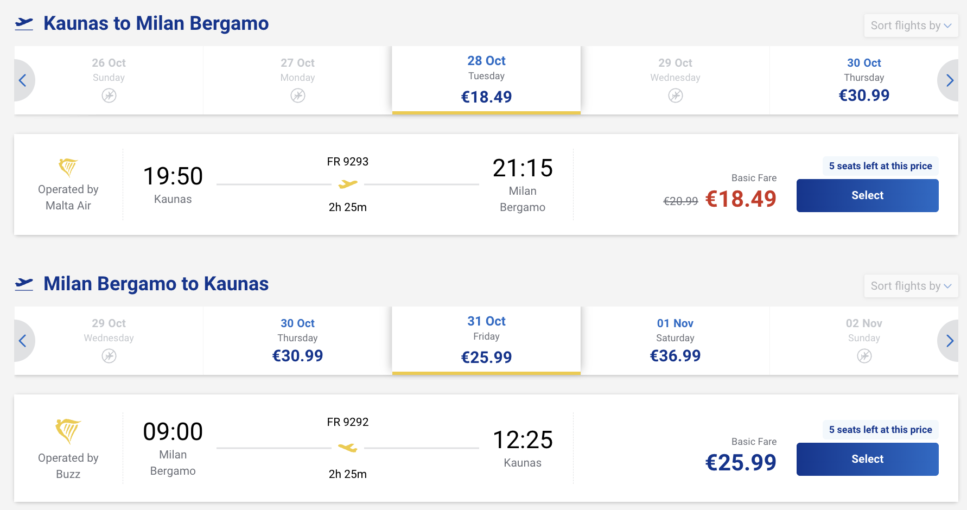The image size is (967, 510).
Task: Pick 30 Oct Thursday return date €30.99
Action: click(297, 341)
